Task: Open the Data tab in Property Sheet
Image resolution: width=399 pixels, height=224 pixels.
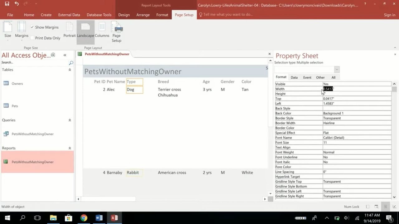Action: [294, 77]
